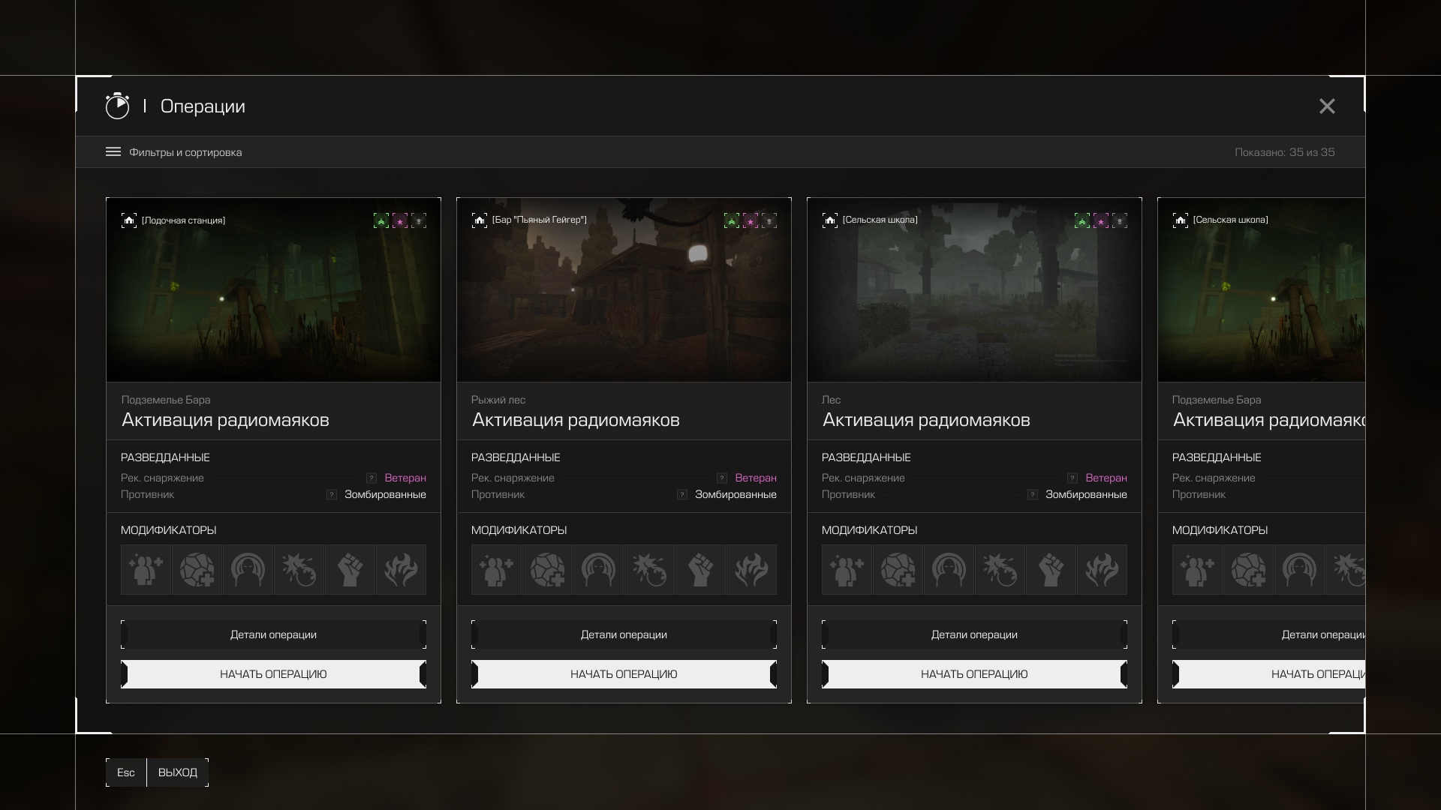Image resolution: width=1441 pixels, height=810 pixels.
Task: Click the grey badge on Лодочная станция card
Action: click(419, 220)
